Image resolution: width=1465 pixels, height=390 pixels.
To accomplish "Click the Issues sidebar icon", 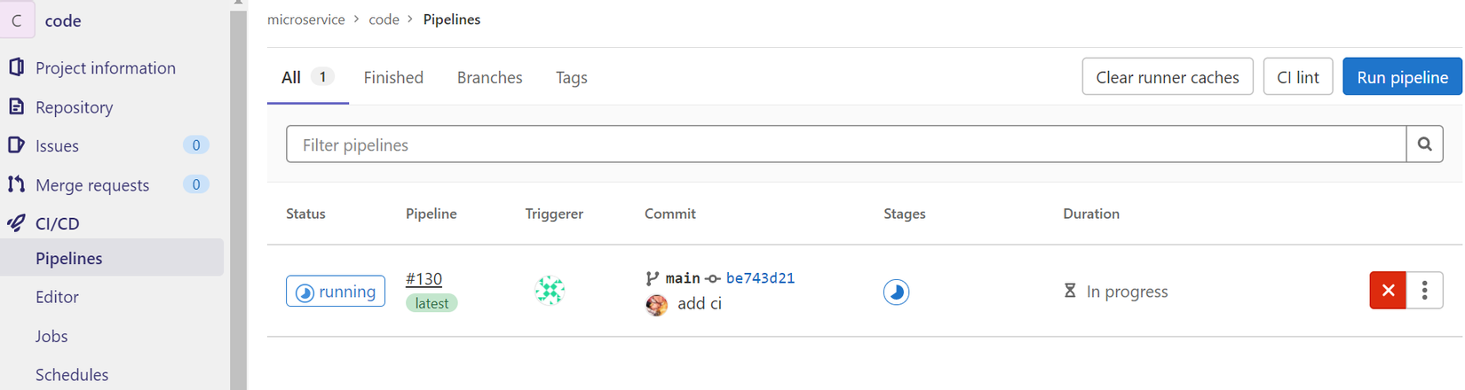I will click(16, 145).
